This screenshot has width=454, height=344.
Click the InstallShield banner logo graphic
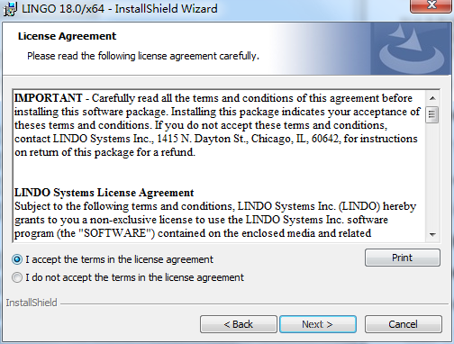click(x=411, y=49)
